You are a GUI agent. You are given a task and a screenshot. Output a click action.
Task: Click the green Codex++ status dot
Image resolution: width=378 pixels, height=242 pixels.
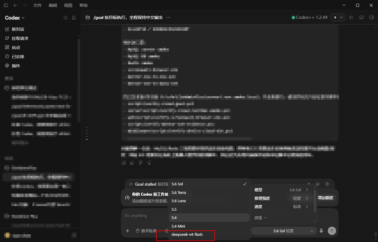(x=293, y=17)
